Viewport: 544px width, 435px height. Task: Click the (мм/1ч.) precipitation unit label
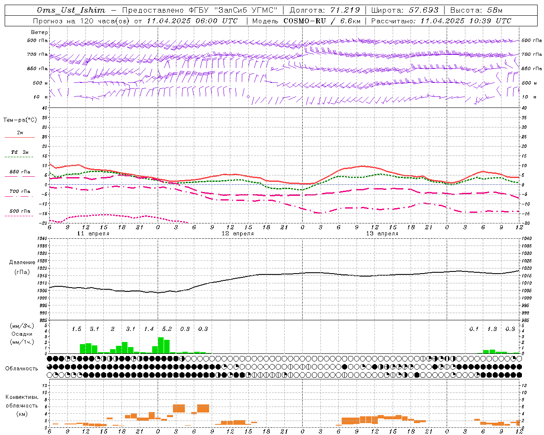[x=22, y=342]
